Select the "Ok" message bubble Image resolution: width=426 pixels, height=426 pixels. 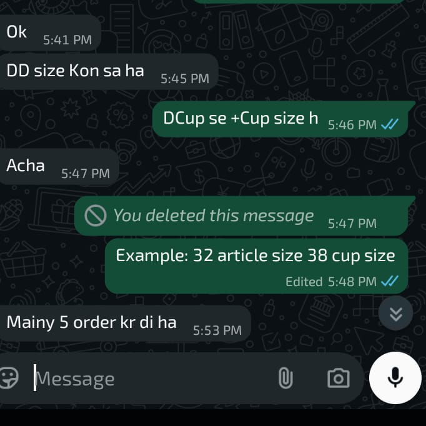coord(50,32)
